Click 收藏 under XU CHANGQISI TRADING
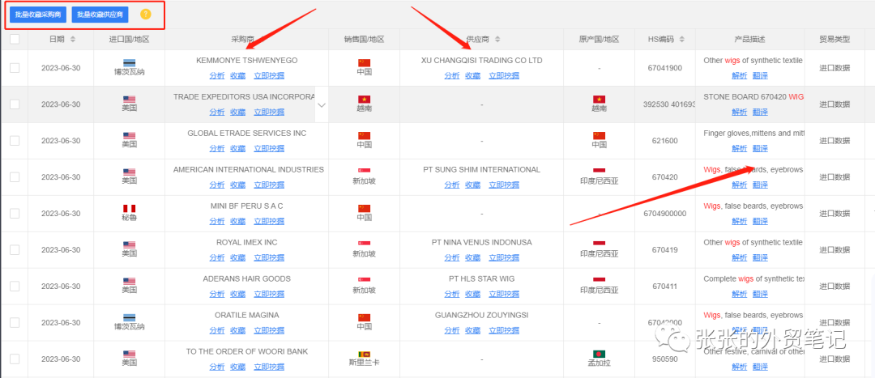The image size is (875, 378). [x=472, y=75]
